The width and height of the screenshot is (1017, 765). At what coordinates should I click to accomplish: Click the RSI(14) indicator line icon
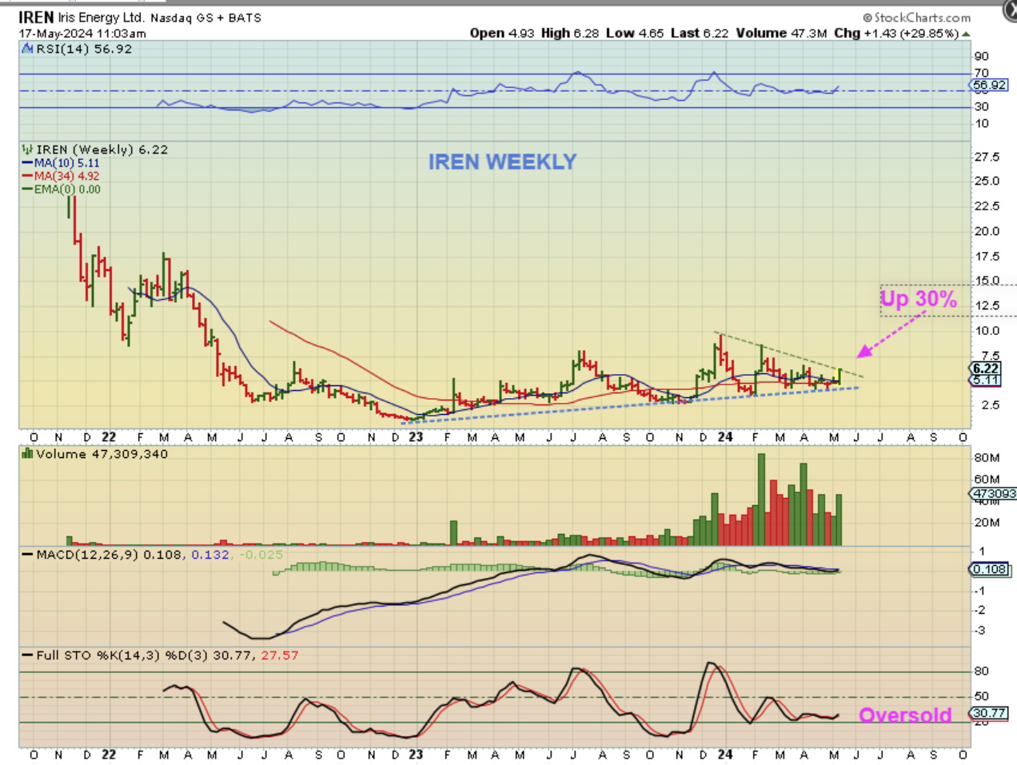coord(27,49)
